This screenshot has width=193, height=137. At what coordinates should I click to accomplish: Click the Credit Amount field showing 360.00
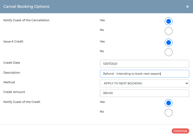(144, 93)
